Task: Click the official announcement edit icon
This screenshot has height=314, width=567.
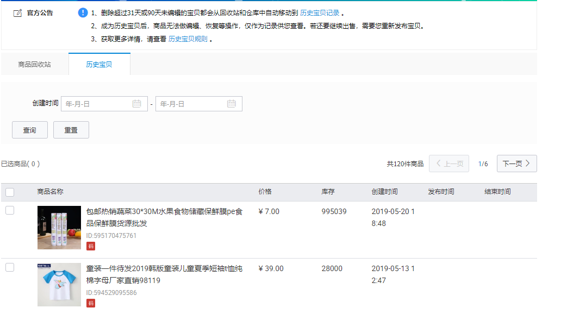Action: [18, 13]
